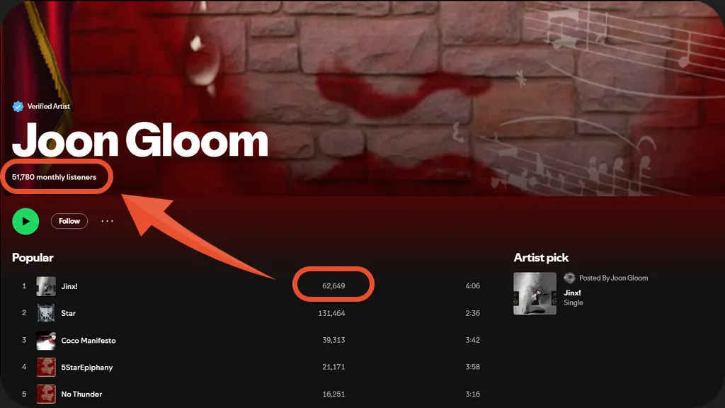Viewport: 725px width, 408px height.
Task: Click the Verified Artist blue checkmark badge
Action: point(18,106)
